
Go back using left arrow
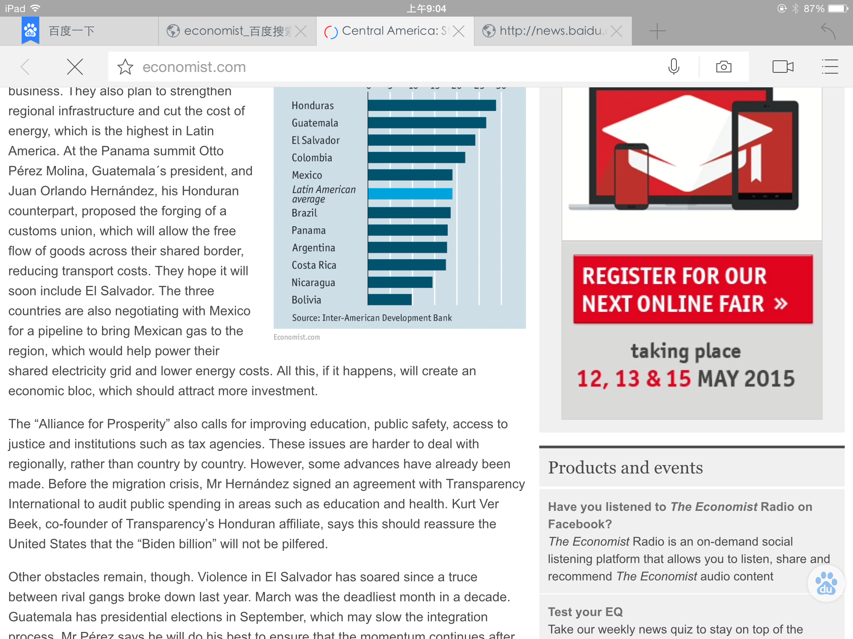(26, 67)
